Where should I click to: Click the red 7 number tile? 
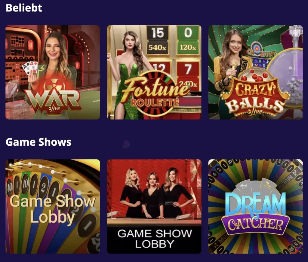tap(188, 69)
